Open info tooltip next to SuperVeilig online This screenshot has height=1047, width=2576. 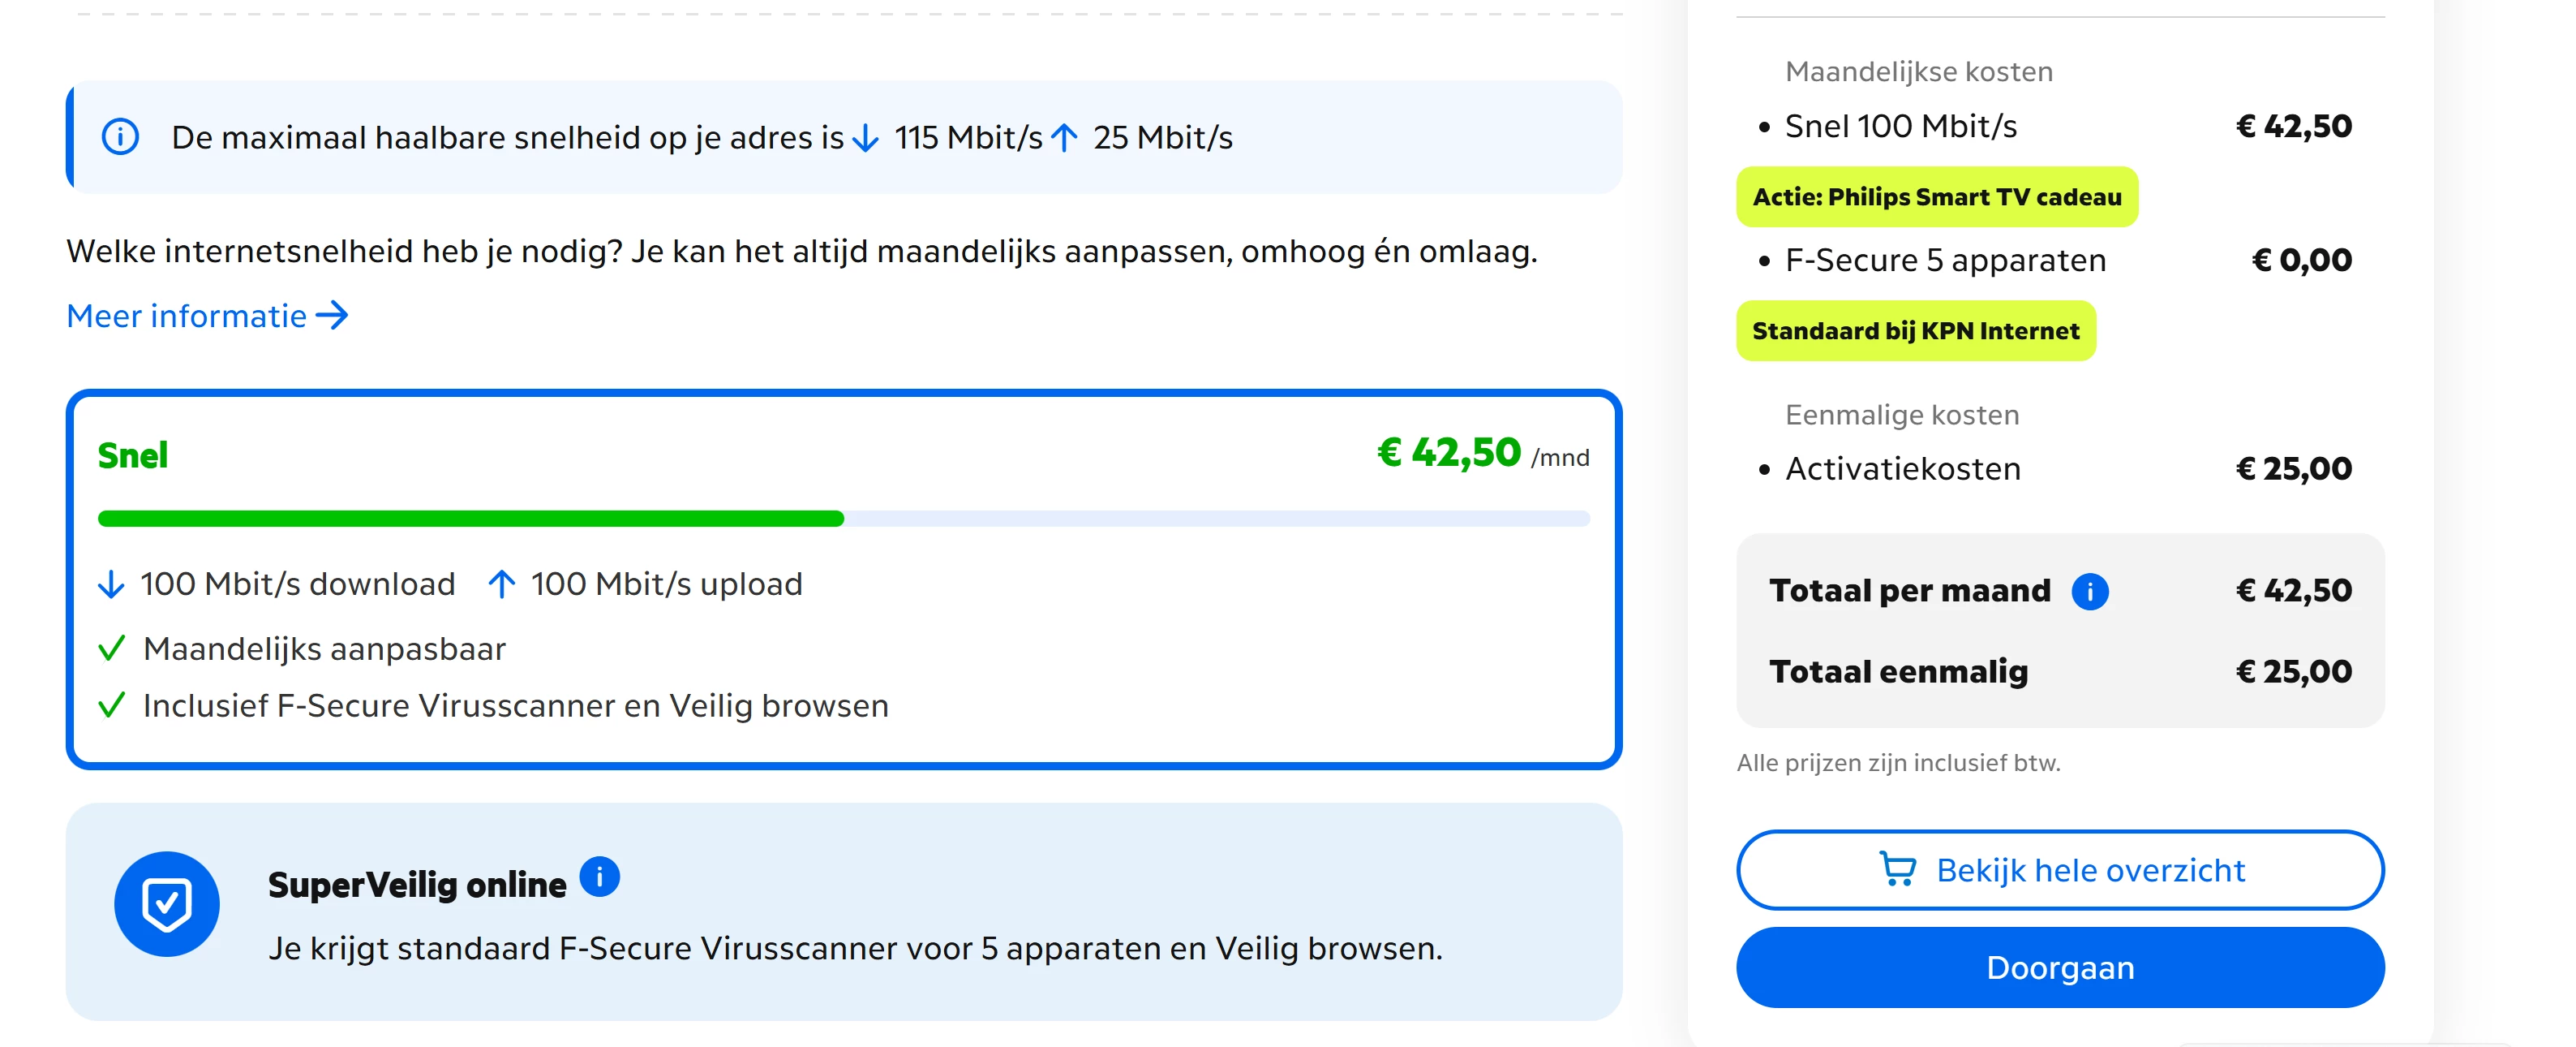click(x=599, y=878)
